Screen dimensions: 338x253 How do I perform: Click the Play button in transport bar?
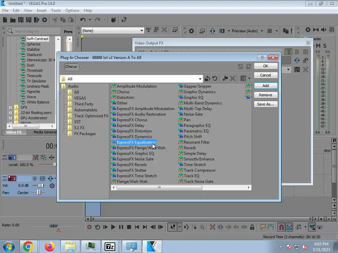point(113,227)
